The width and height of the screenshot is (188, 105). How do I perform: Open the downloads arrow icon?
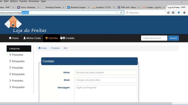[x=179, y=13]
